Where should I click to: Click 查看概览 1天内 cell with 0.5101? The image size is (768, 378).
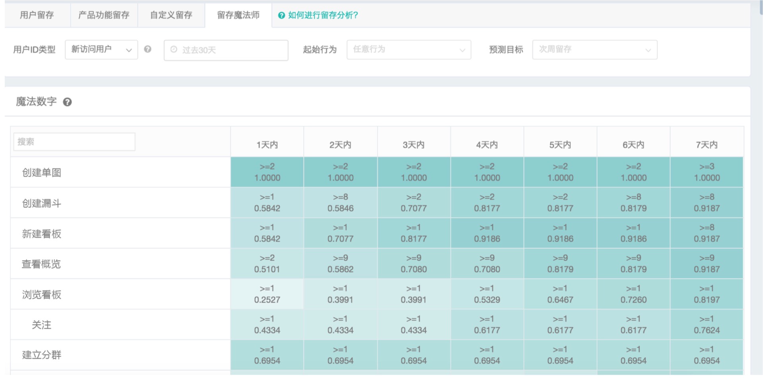pos(267,264)
